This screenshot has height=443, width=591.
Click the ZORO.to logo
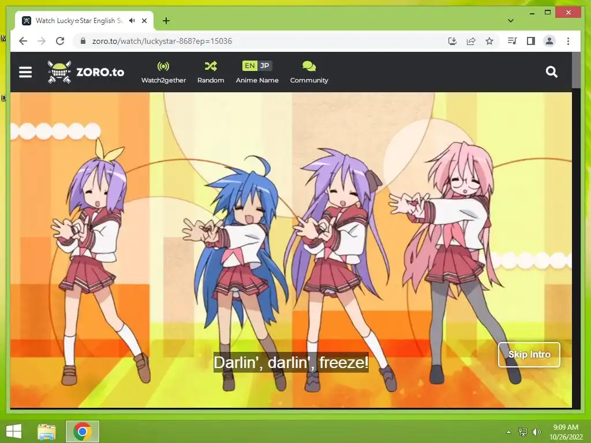coord(86,72)
